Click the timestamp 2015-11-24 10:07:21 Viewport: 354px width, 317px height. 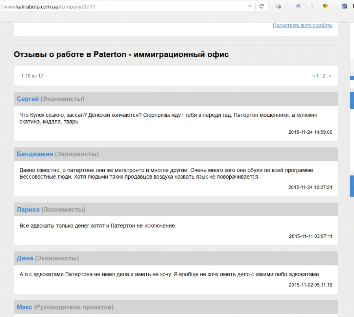click(x=310, y=187)
